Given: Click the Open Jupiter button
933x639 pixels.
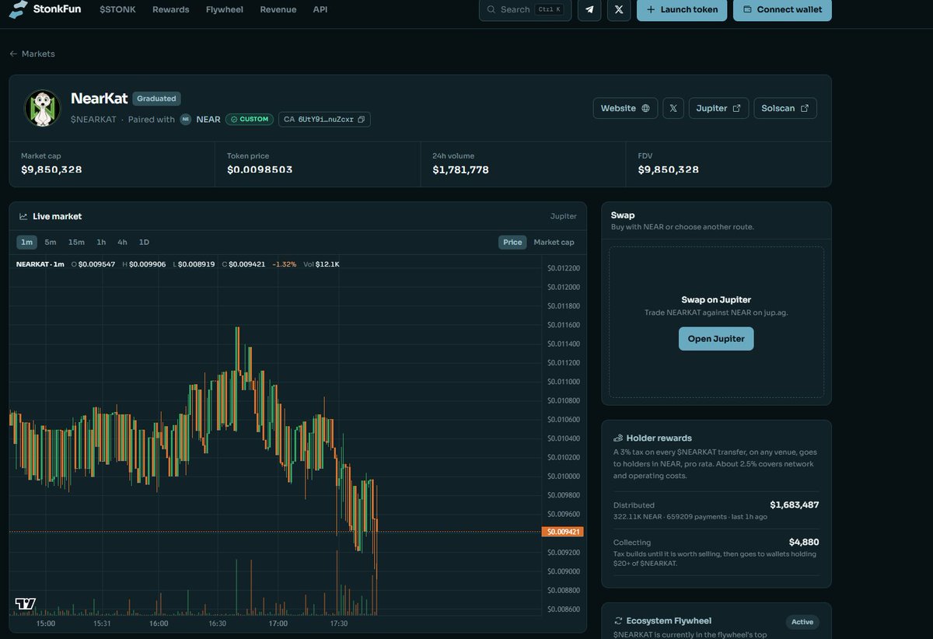Looking at the screenshot, I should click(x=716, y=339).
